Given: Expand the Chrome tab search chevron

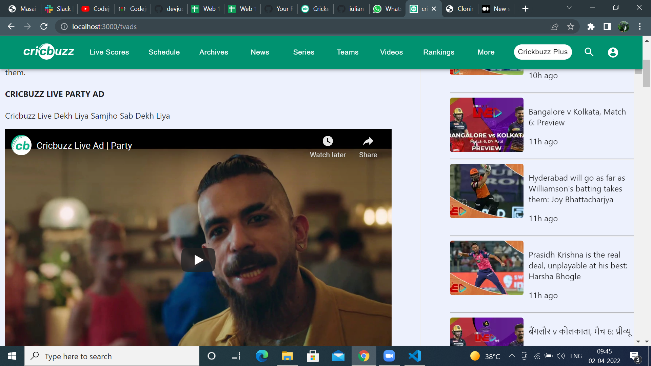Looking at the screenshot, I should (569, 8).
